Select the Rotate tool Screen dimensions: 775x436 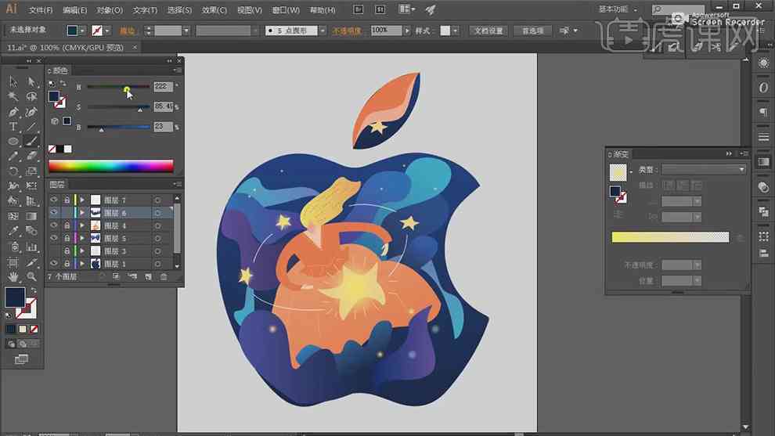[13, 171]
